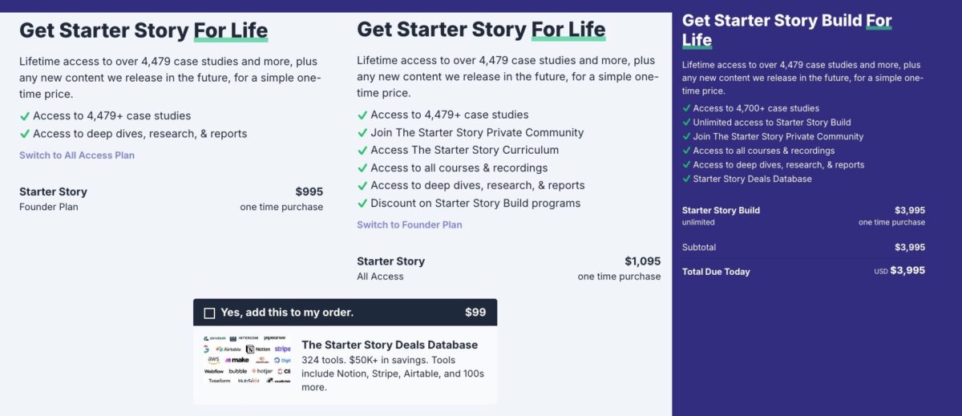
Task: Enable the 'Yes, add this to my order' checkbox
Action: [x=210, y=313]
